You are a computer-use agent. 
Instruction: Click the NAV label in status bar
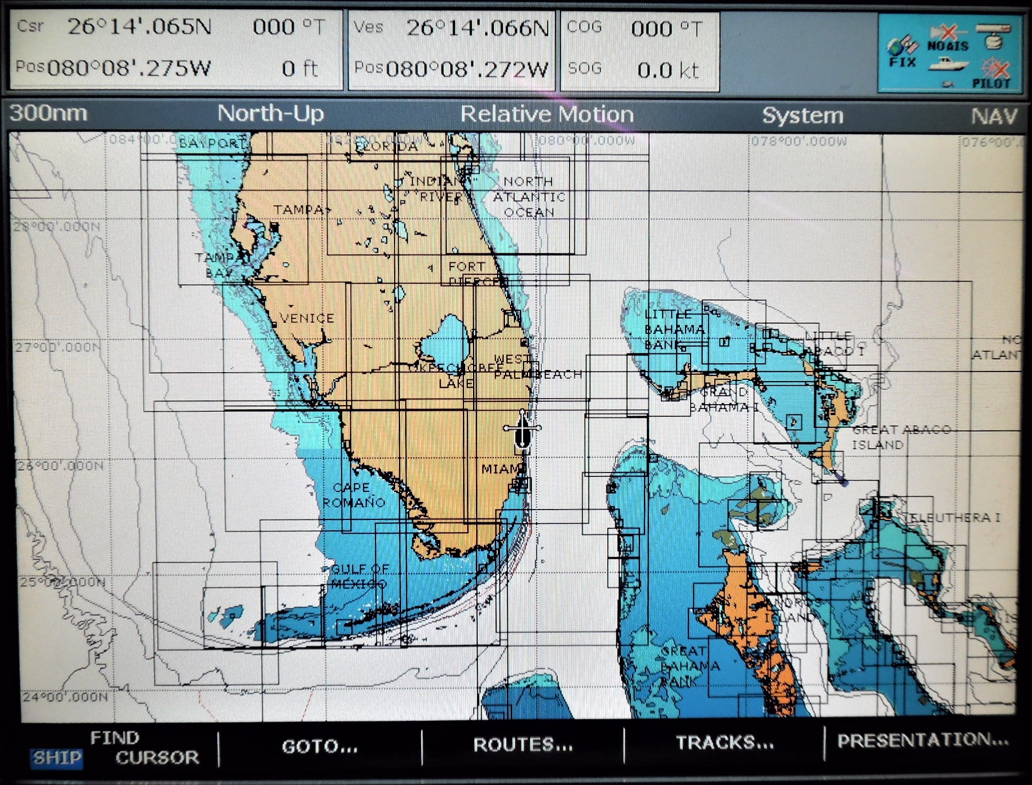(993, 116)
